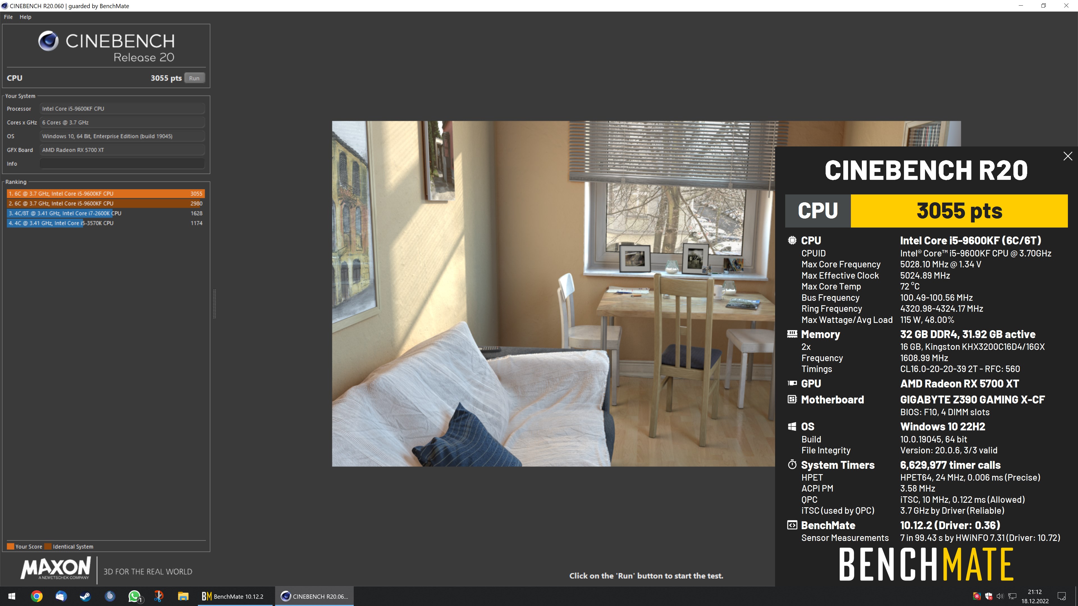Viewport: 1078px width, 606px height.
Task: Open Steam from the taskbar
Action: (85, 596)
